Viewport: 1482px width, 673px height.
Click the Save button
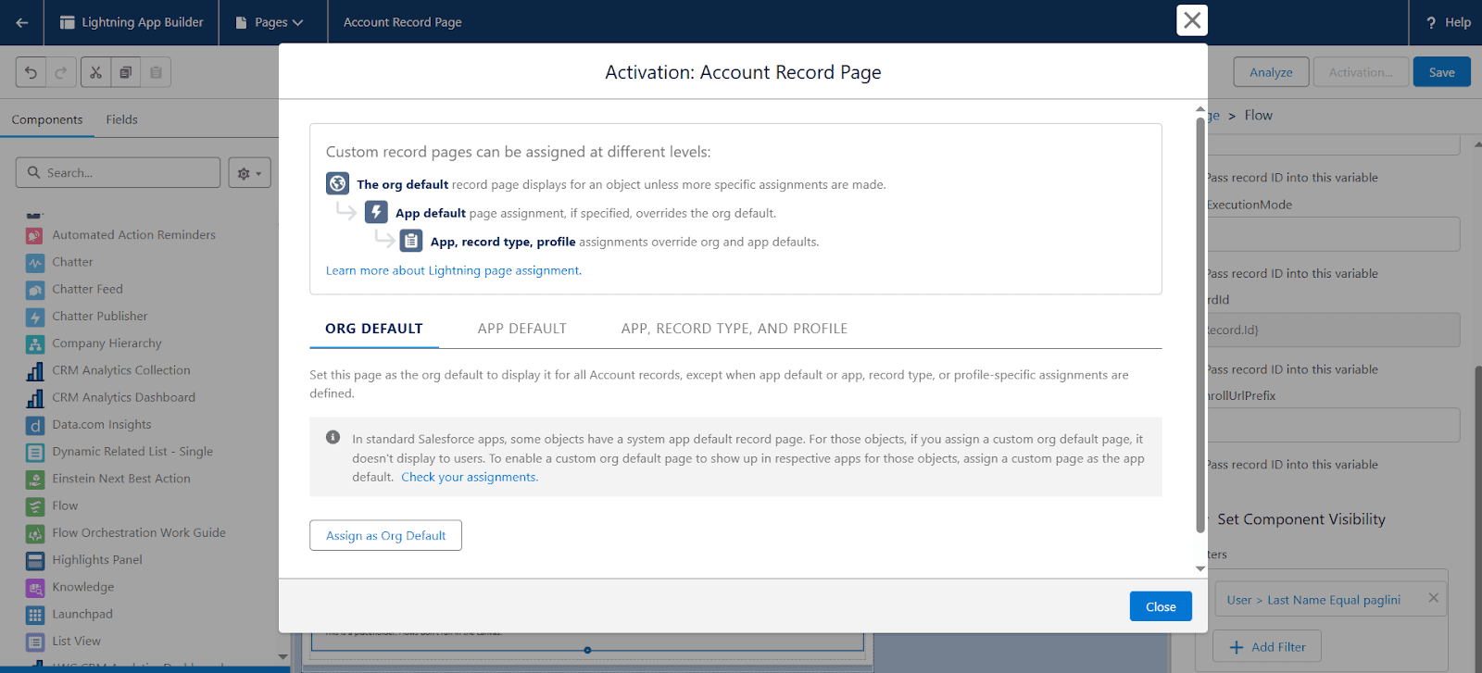pos(1442,72)
